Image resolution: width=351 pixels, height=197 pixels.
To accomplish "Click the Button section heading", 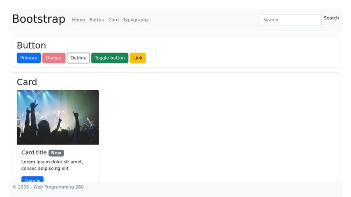I will click(31, 46).
